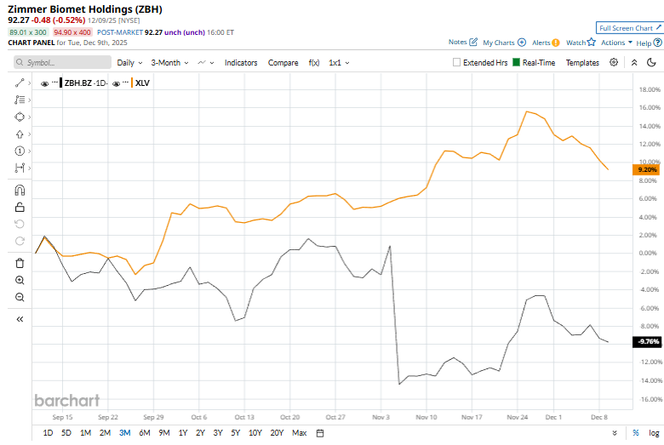Toggle log scale button
This screenshot has height=445, width=664.
pos(654,433)
